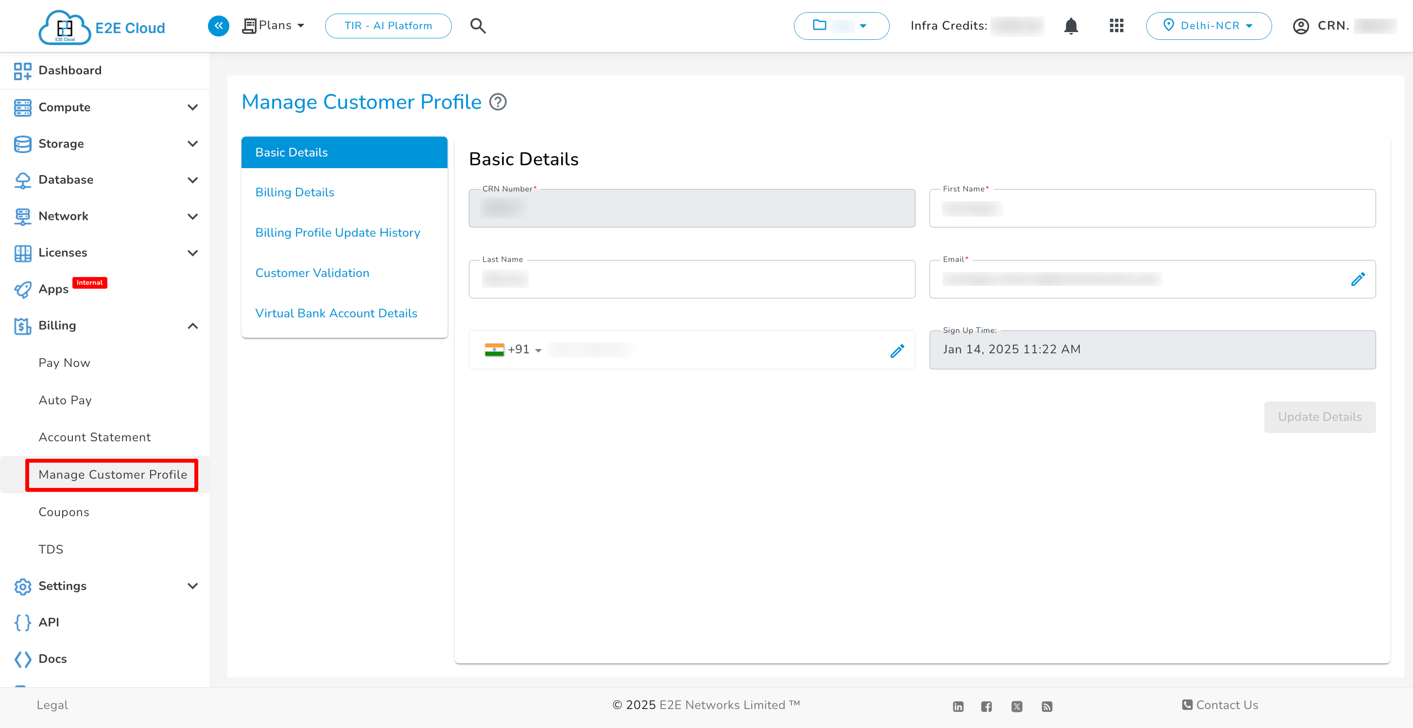Open the Legal footer link
This screenshot has width=1413, height=728.
[x=52, y=705]
